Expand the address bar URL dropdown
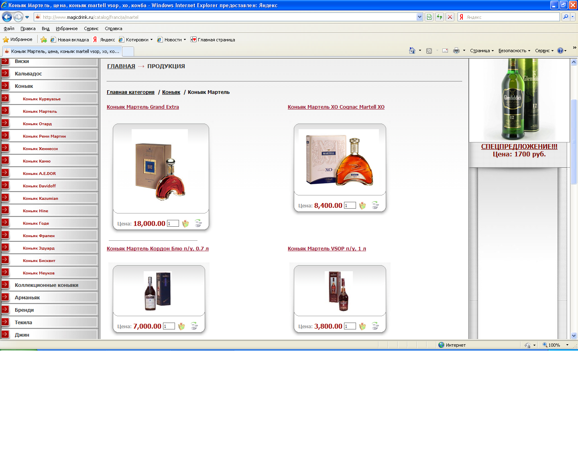This screenshot has width=578, height=455. (x=419, y=17)
